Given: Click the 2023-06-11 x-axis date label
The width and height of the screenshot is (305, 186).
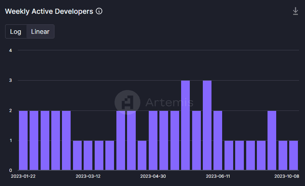Looking at the screenshot, I should coord(218,176).
